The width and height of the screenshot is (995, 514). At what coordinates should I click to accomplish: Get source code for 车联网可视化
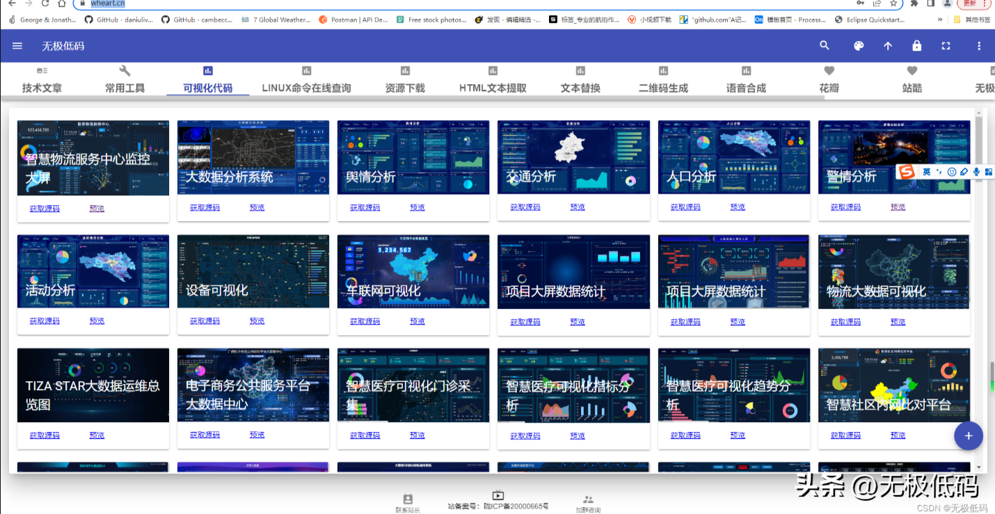[365, 321]
